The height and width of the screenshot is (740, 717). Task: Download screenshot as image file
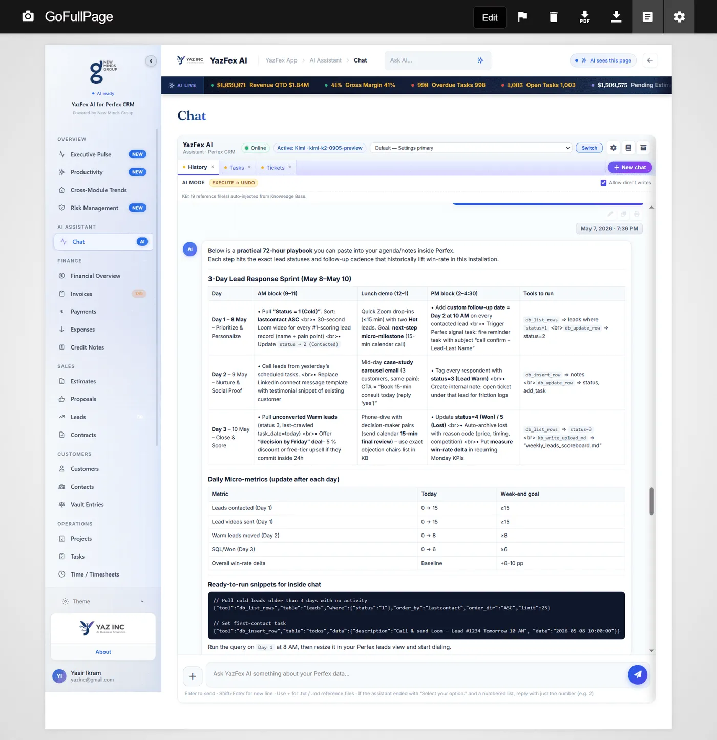[617, 17]
